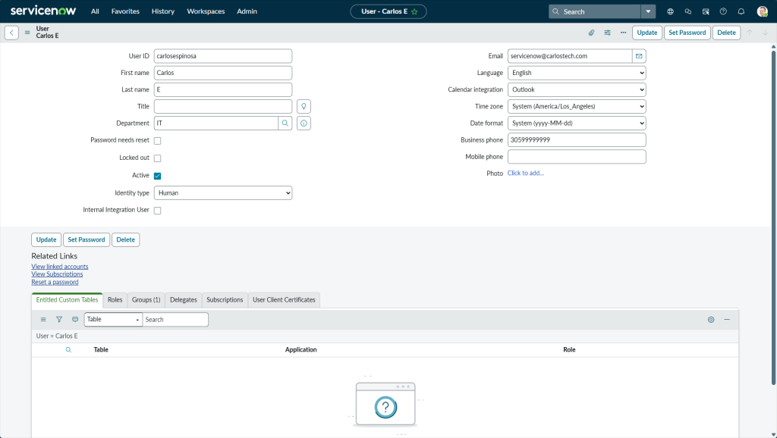Uncheck the Active checkbox

click(158, 176)
